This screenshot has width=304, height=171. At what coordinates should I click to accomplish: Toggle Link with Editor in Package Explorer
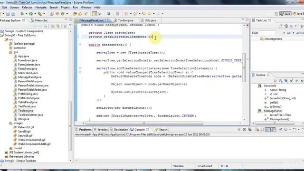[x=58, y=26]
